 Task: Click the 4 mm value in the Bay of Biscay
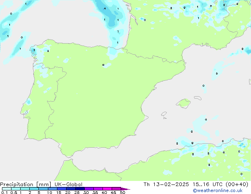tap(105, 8)
